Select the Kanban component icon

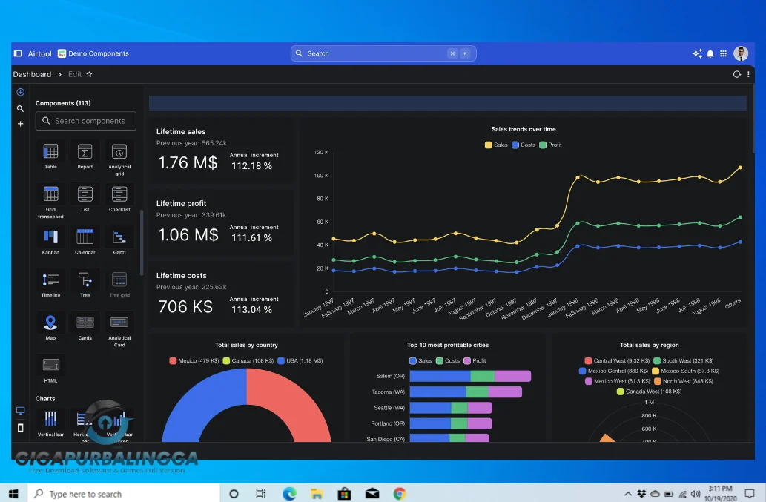[x=51, y=237]
